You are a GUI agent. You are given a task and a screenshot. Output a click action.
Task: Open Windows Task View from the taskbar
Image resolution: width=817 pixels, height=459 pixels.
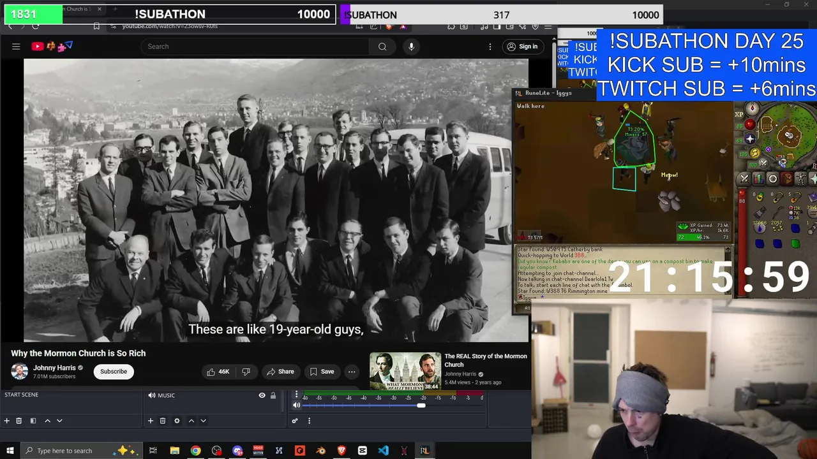pos(153,451)
